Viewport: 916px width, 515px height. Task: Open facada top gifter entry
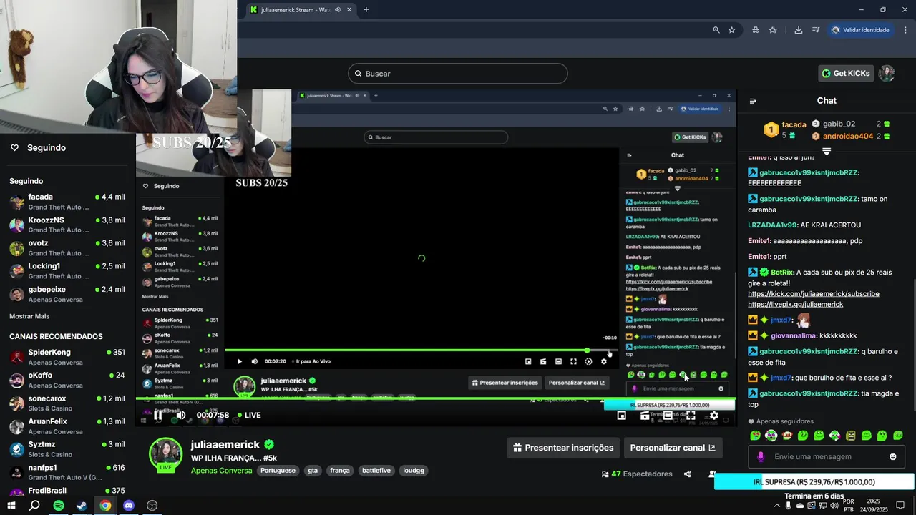[x=786, y=129]
